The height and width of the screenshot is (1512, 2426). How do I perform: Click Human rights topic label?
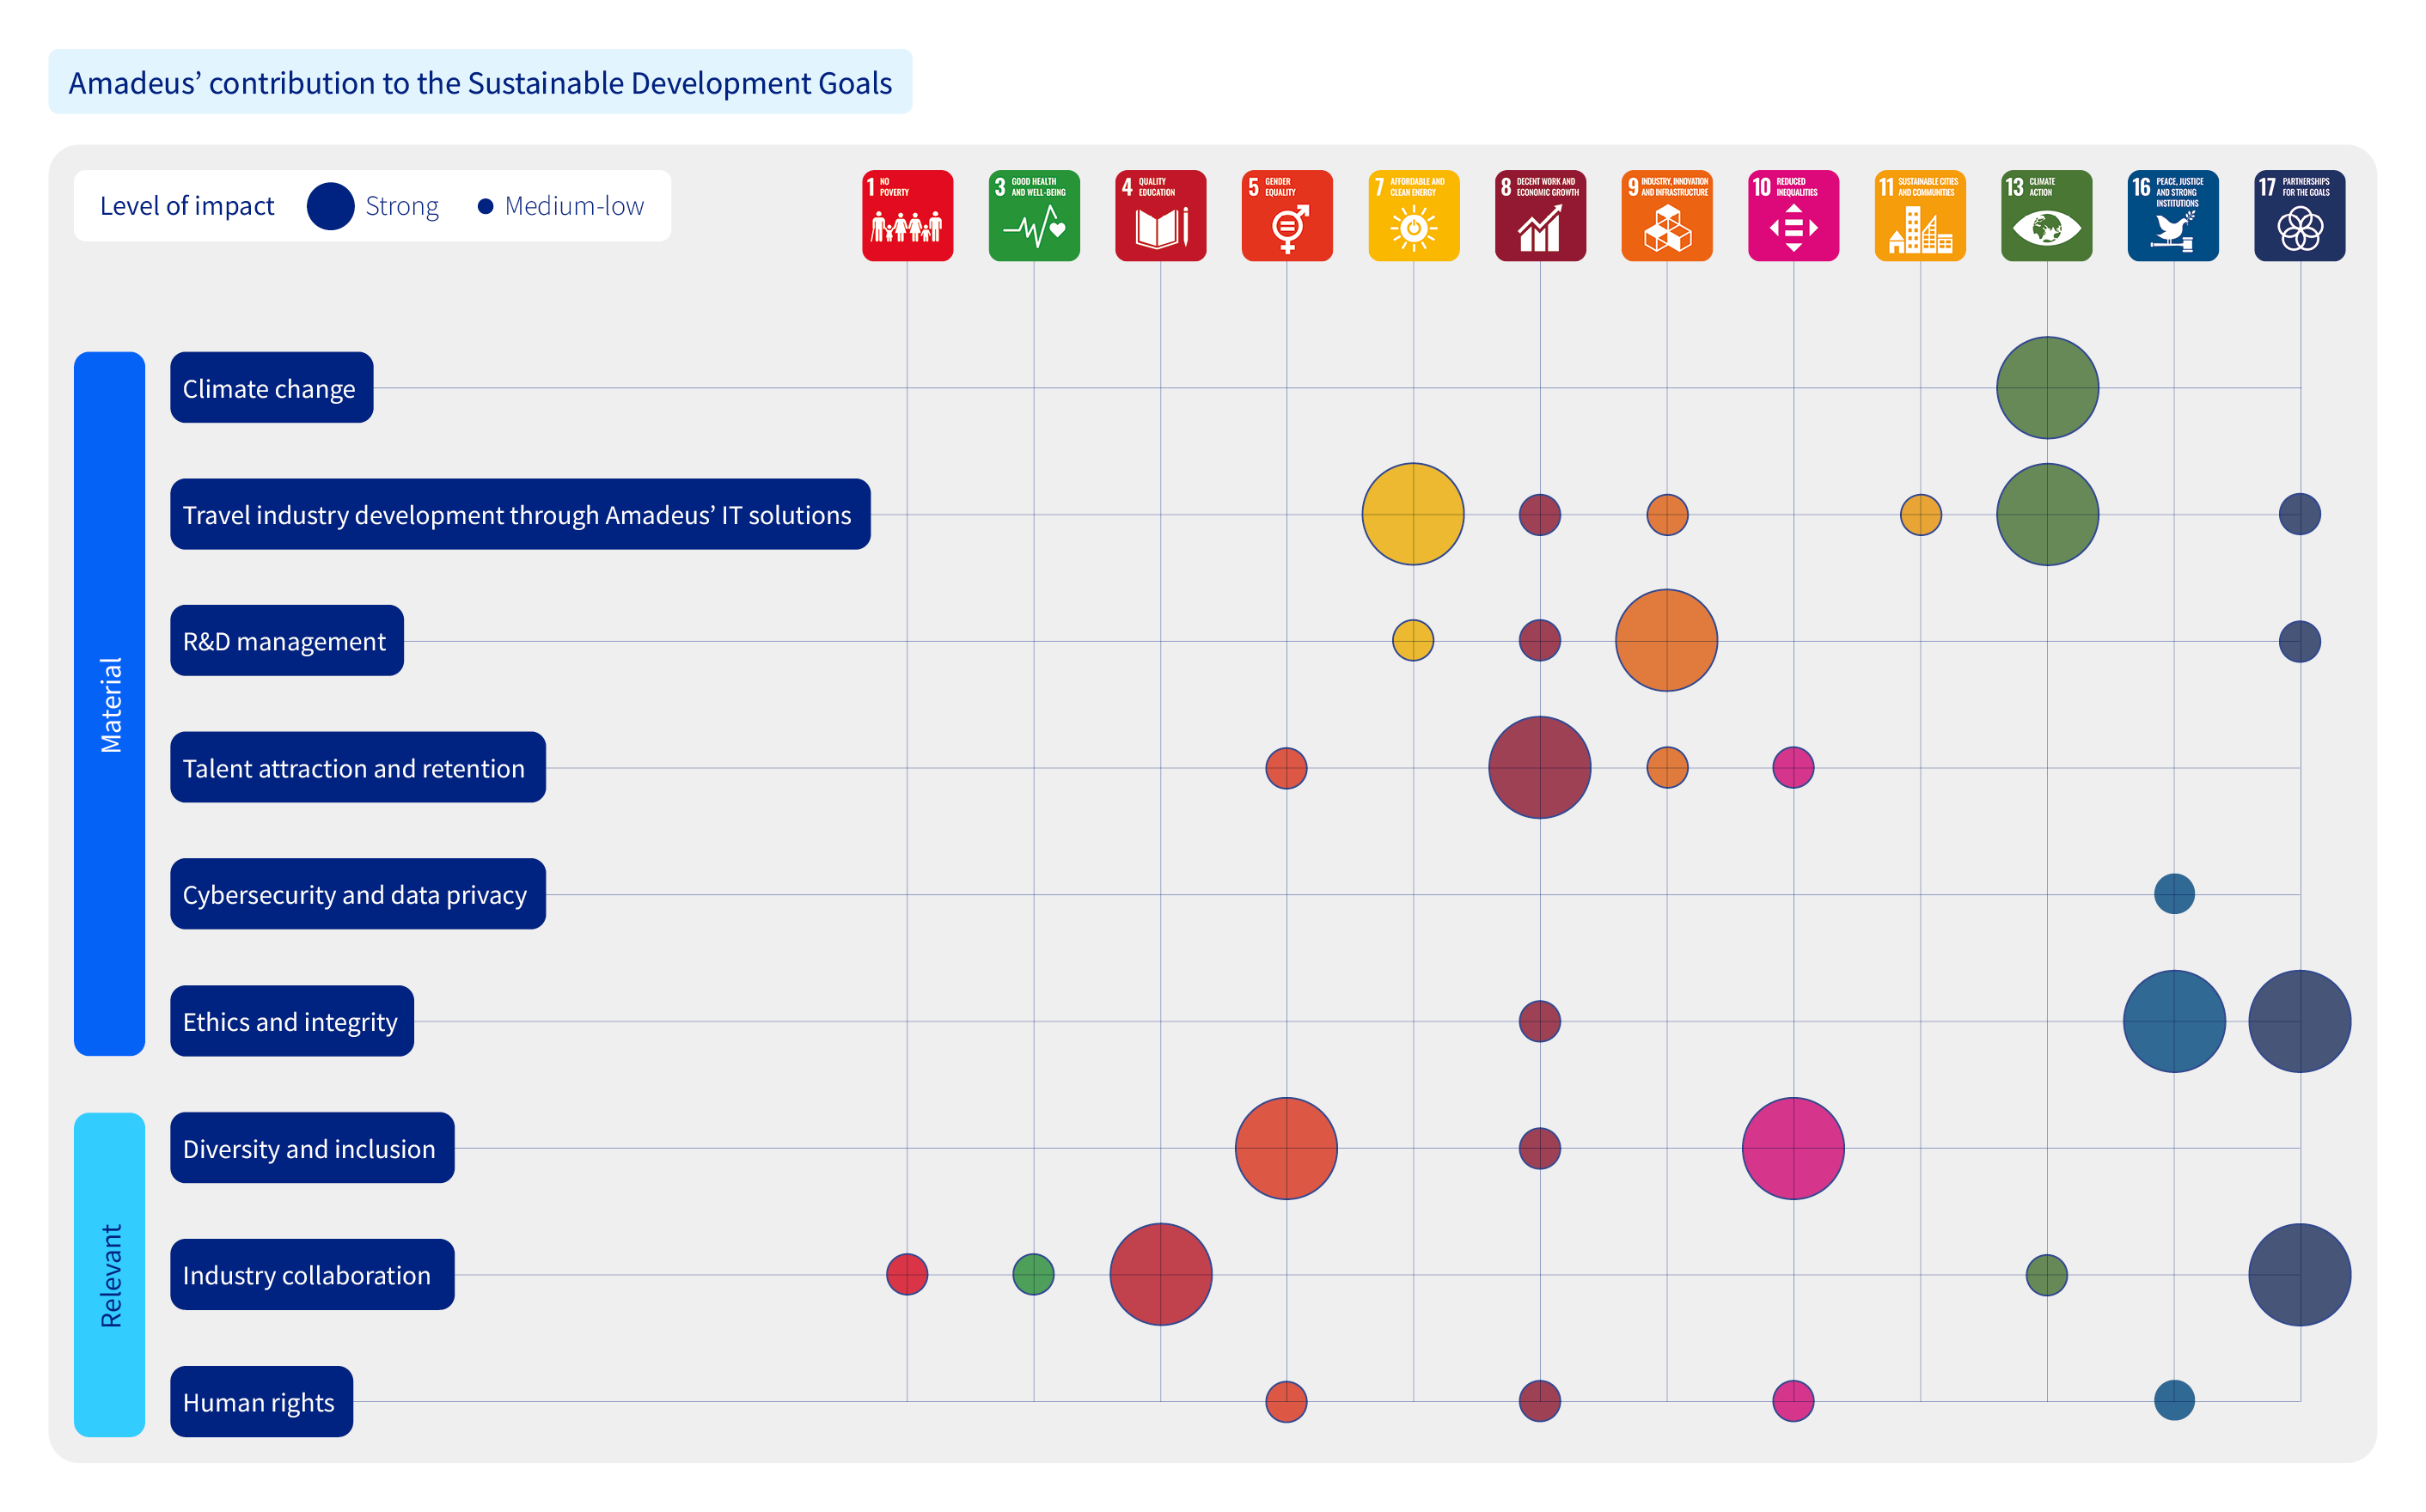coord(261,1401)
